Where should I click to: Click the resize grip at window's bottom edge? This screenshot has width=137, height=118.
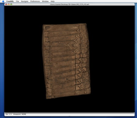click(x=69, y=116)
